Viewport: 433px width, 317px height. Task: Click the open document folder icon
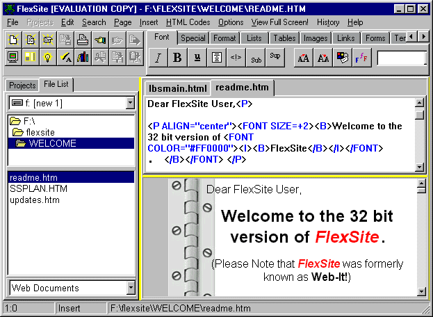[48, 40]
